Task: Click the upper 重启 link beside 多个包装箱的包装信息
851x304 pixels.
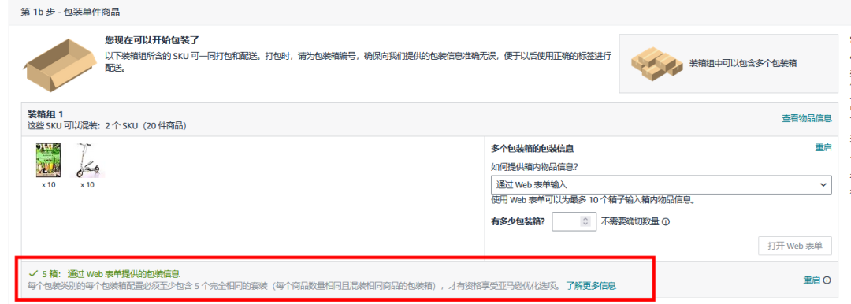Action: tap(823, 147)
